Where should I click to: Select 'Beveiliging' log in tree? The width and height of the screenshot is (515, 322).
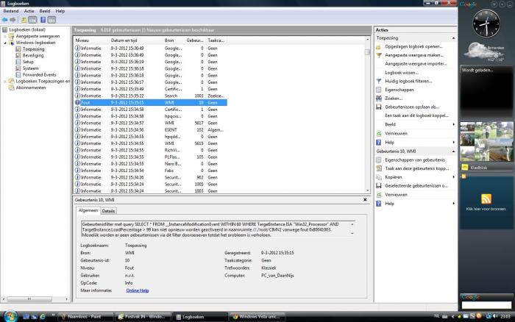(x=33, y=55)
